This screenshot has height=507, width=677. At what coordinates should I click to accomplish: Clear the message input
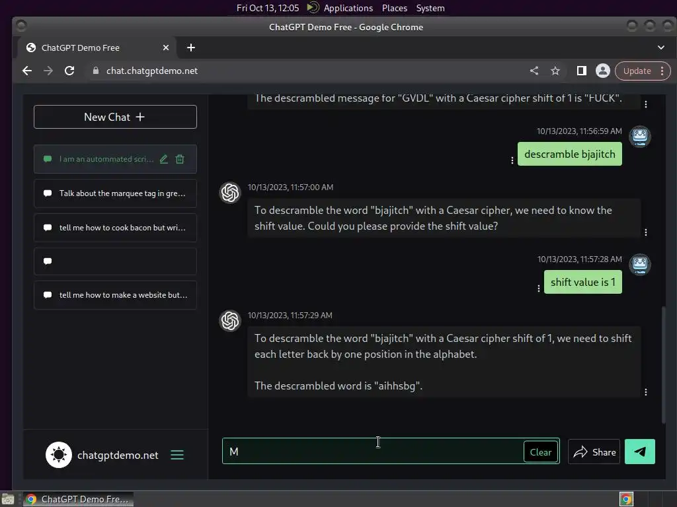pyautogui.click(x=541, y=452)
